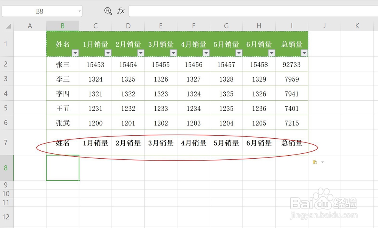Click the filter icon on 总销量 header
The width and height of the screenshot is (378, 228).
pos(304,53)
